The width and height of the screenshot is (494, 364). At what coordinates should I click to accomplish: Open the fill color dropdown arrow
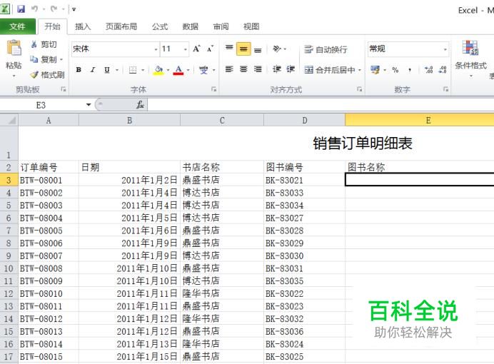coord(168,70)
